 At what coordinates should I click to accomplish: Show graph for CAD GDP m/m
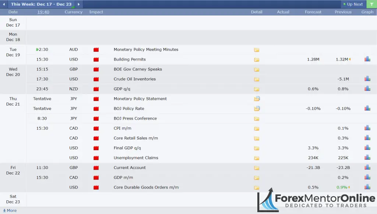(x=367, y=177)
